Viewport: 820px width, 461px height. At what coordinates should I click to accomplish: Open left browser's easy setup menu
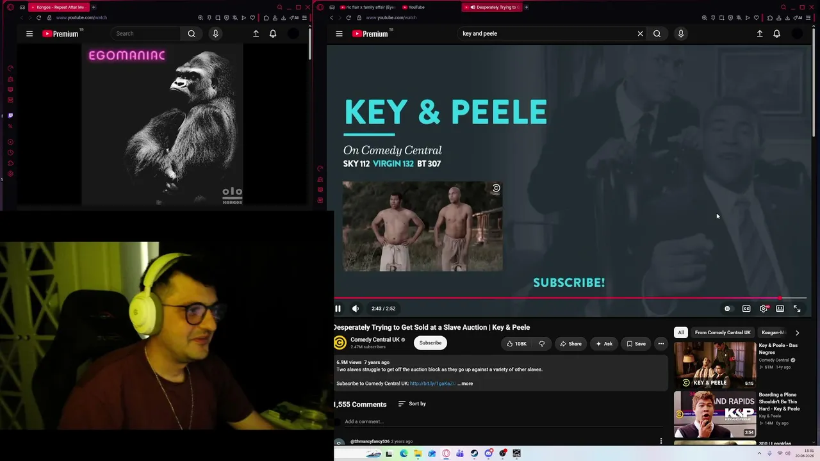click(x=305, y=18)
